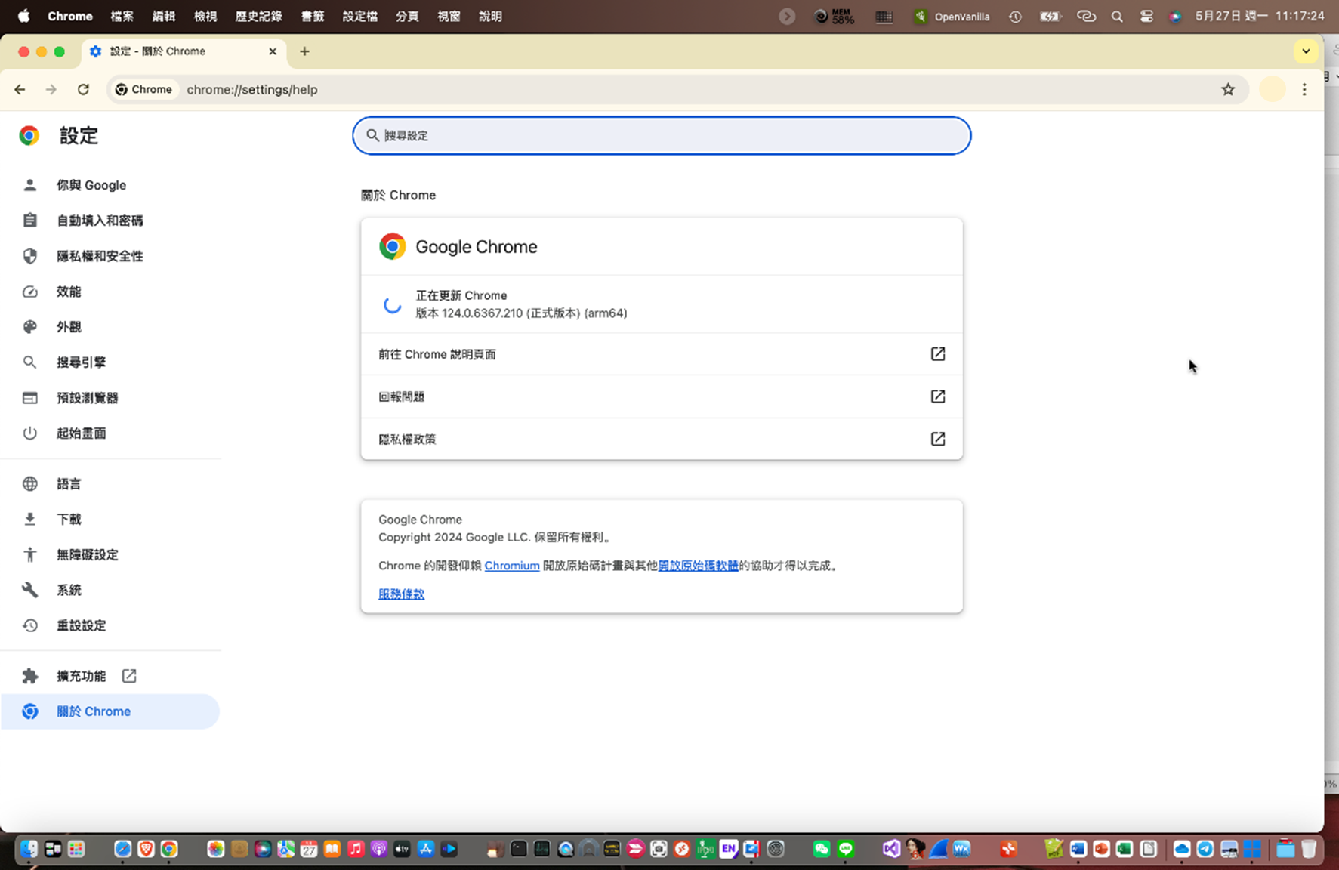Go to 預設瀏覽器 settings
The height and width of the screenshot is (870, 1339).
pos(87,398)
